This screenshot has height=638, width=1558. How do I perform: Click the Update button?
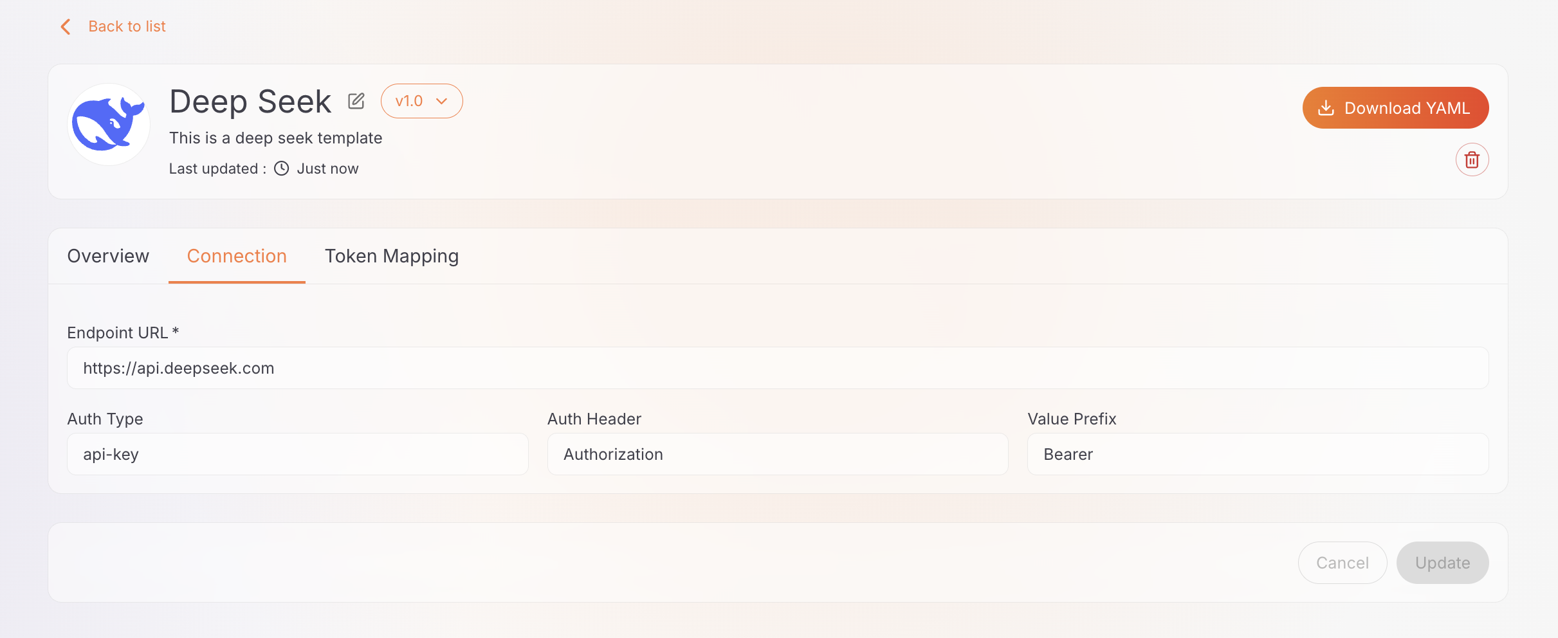coord(1442,563)
